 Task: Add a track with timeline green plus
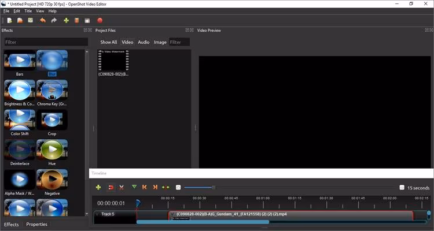[x=98, y=188]
